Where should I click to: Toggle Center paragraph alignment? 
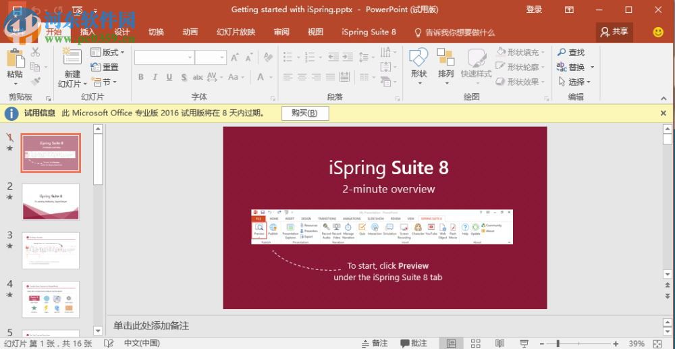point(302,77)
